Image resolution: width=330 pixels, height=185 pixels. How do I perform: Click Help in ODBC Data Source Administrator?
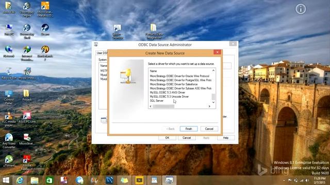pos(226,138)
